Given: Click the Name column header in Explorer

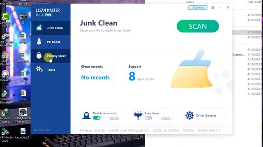Looking at the screenshot, I should point(190,2).
